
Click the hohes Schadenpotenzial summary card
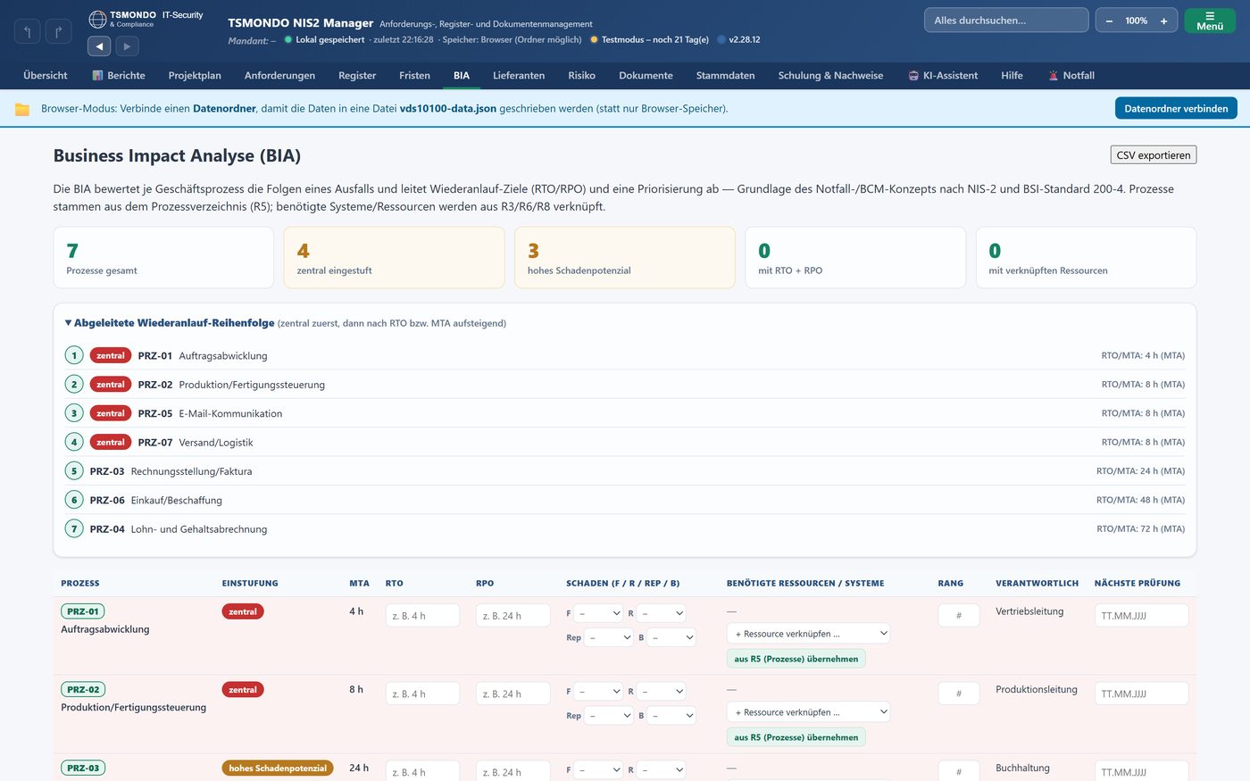coord(625,257)
